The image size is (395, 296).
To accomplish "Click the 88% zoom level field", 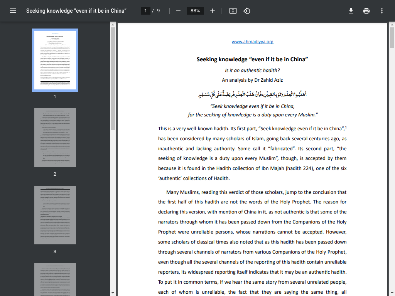I will pos(195,11).
